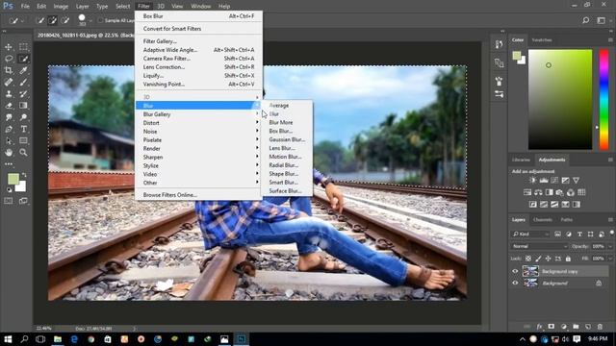This screenshot has width=616, height=346.
Task: Open the Blur Gallery submenu
Action: [x=198, y=114]
